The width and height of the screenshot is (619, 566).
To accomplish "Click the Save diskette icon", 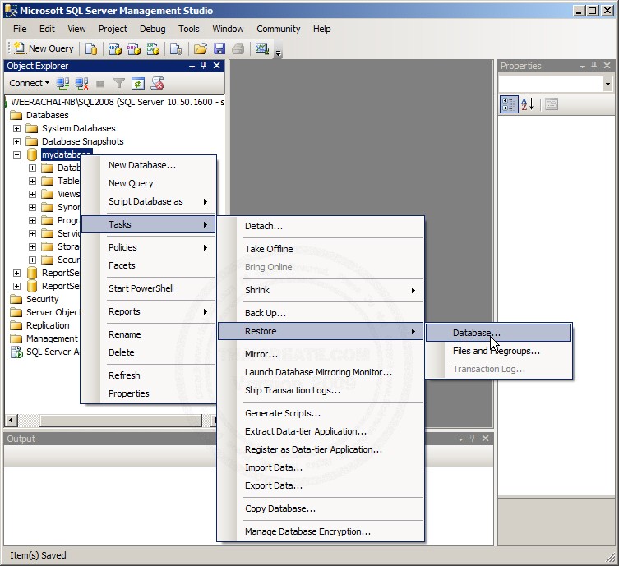I will tap(219, 49).
